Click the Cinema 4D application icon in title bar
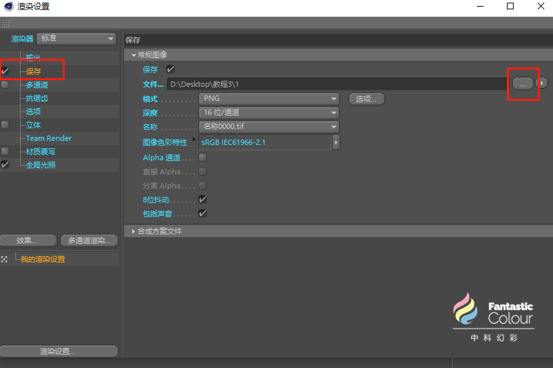Screen dimensions: 553x368 coord(9,7)
